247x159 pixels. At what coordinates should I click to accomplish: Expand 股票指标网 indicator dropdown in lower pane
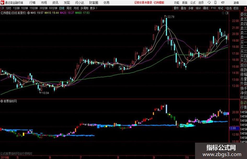[x=2, y=101]
